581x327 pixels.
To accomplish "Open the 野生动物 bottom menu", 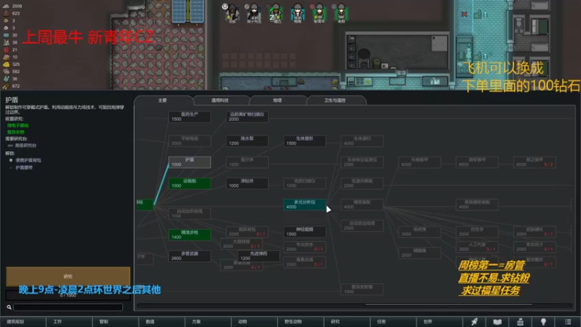I will [x=301, y=322].
